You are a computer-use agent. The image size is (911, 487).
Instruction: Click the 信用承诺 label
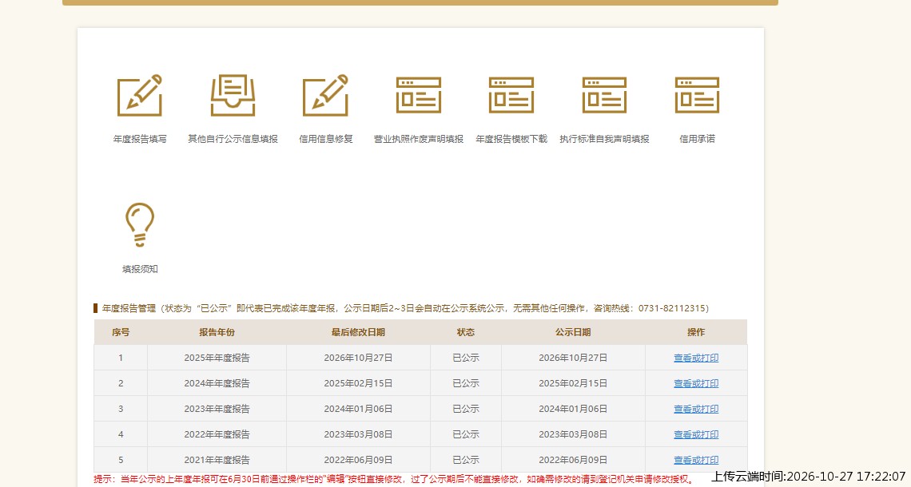697,139
